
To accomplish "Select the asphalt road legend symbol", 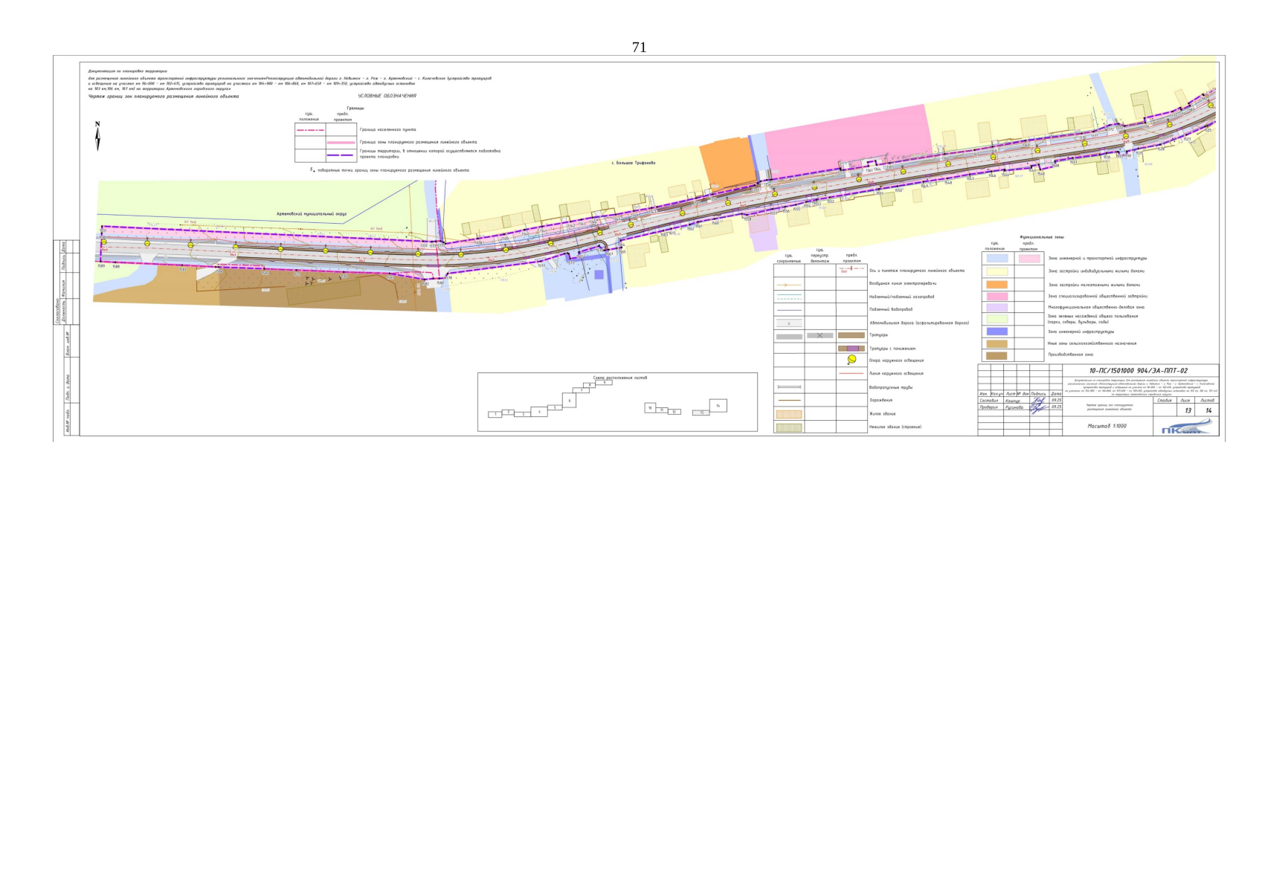I will pos(788,323).
